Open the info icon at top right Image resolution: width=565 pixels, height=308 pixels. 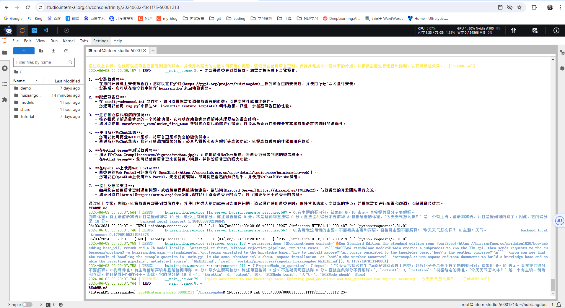(x=556, y=30)
